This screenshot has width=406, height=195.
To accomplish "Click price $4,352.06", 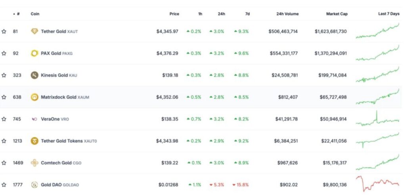I will click(x=167, y=97).
